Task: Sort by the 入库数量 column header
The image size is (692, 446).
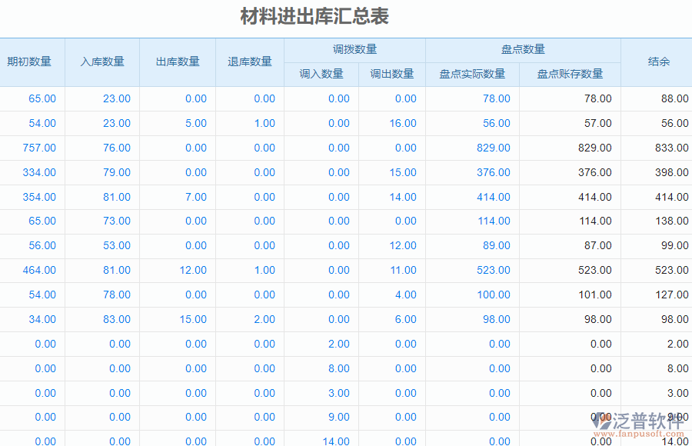Action: [103, 61]
